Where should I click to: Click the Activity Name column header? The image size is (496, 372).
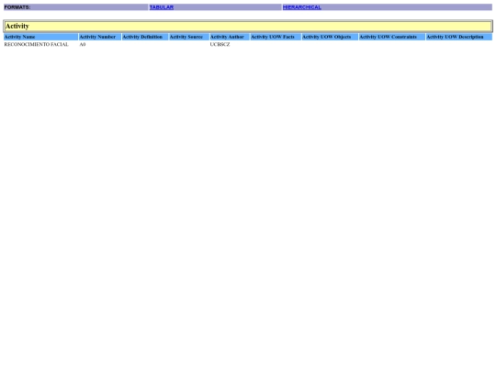40,37
